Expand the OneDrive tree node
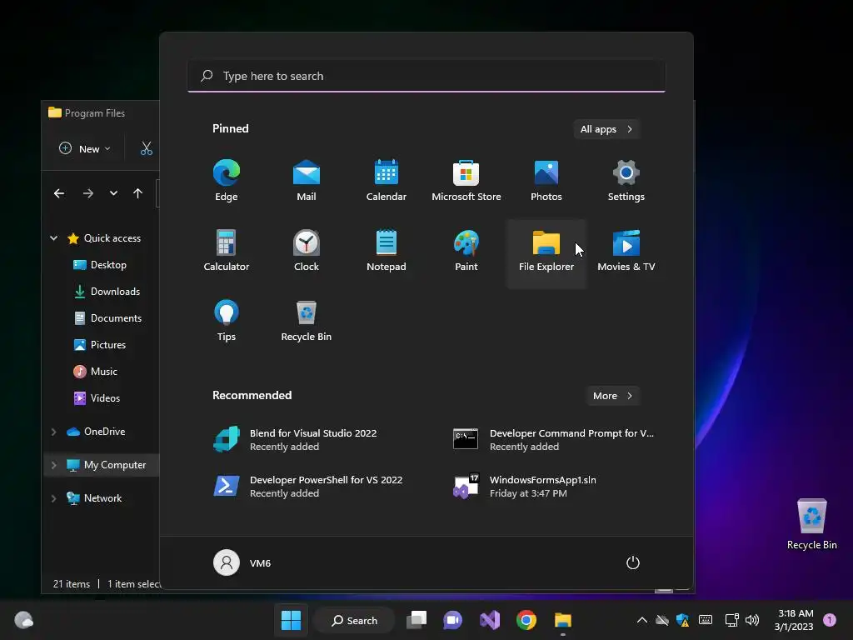 [54, 432]
